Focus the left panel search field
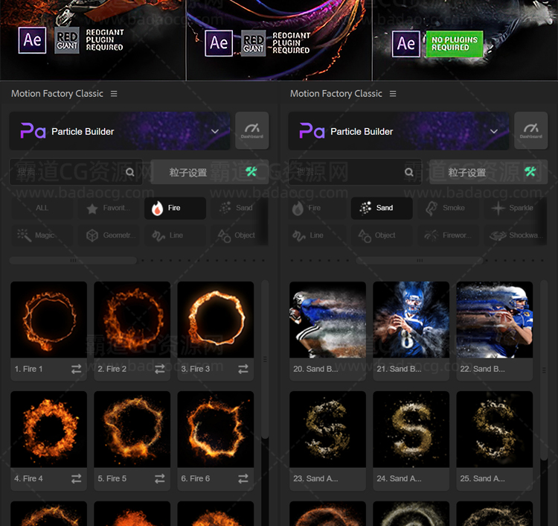Viewport: 558px width, 526px height. tap(76, 172)
